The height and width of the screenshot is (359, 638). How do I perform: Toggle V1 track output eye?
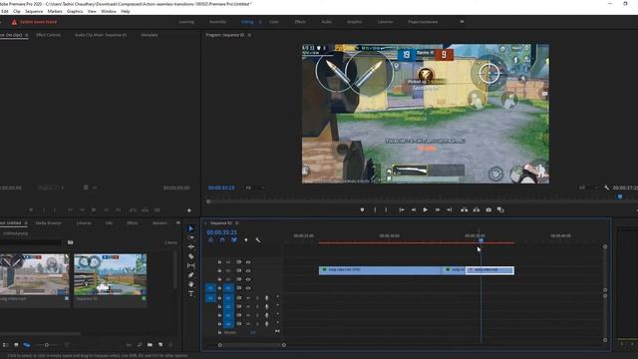point(248,288)
